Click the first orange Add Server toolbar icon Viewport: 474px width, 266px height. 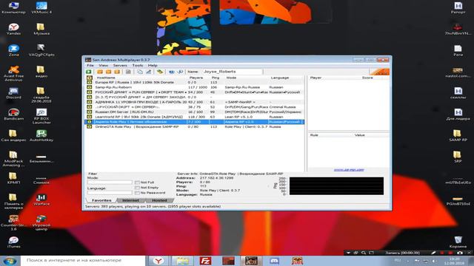[100, 72]
